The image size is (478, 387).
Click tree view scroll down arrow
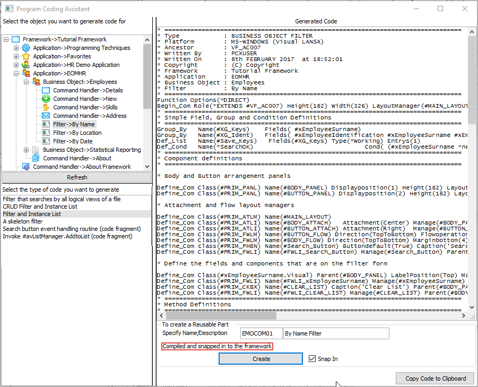147,167
